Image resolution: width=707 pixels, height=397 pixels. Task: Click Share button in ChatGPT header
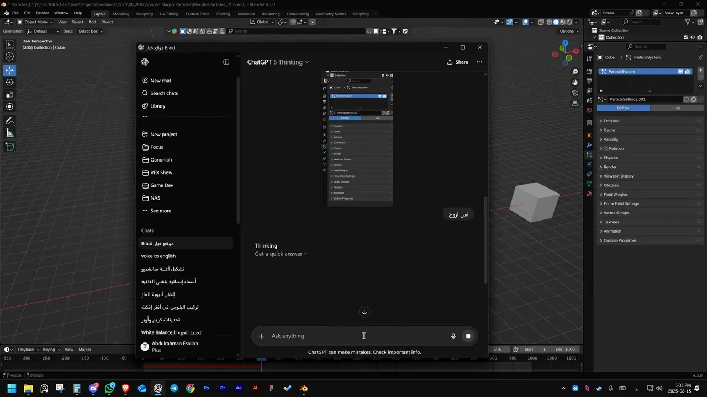click(457, 62)
